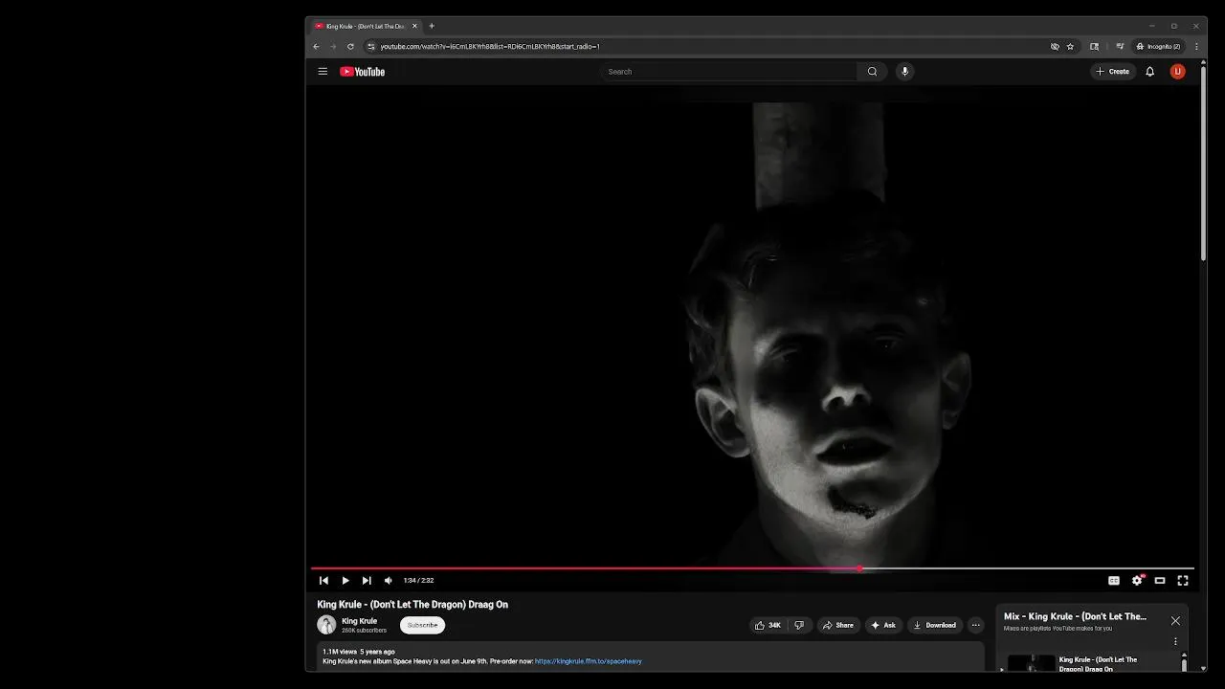This screenshot has height=689, width=1225.
Task: Open the YouTube guide hamburger menu
Action: point(323,72)
